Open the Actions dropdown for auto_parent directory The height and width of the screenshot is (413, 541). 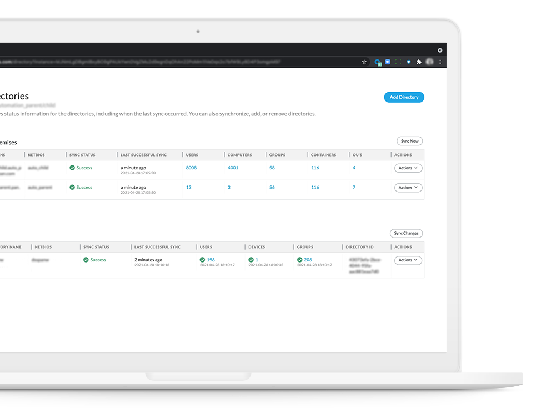tap(408, 187)
